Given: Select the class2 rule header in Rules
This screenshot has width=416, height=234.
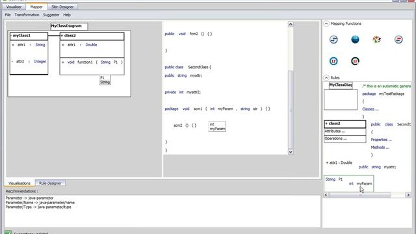Looking at the screenshot, I should (x=345, y=124).
